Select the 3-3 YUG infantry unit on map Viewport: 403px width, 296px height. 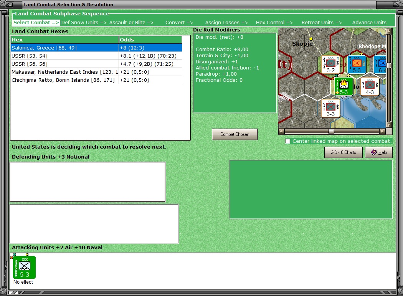click(x=330, y=109)
